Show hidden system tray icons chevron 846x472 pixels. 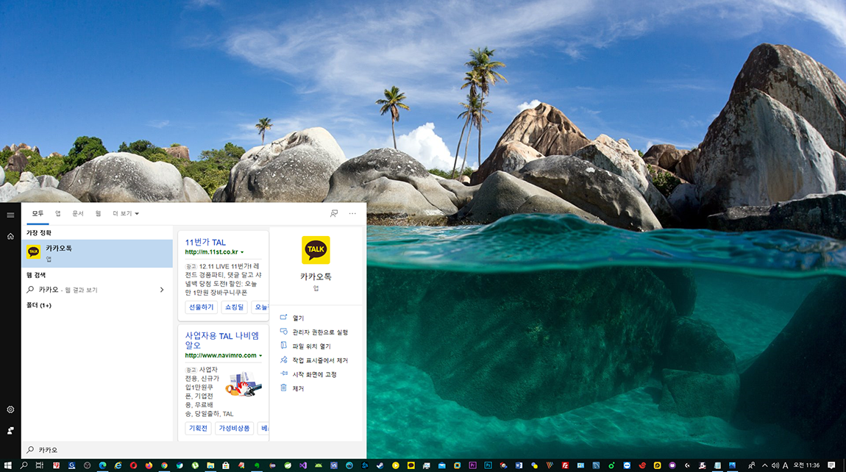764,465
